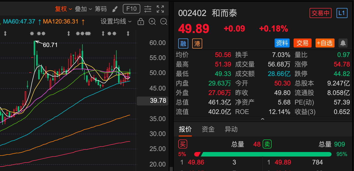Click the price change +0.18%

tap(274, 29)
